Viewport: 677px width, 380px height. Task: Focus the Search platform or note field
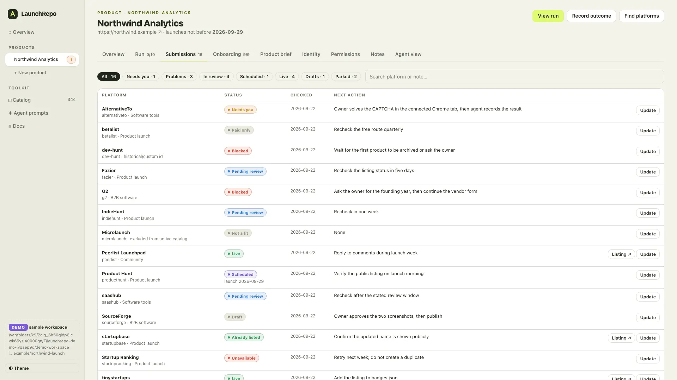[x=514, y=77]
